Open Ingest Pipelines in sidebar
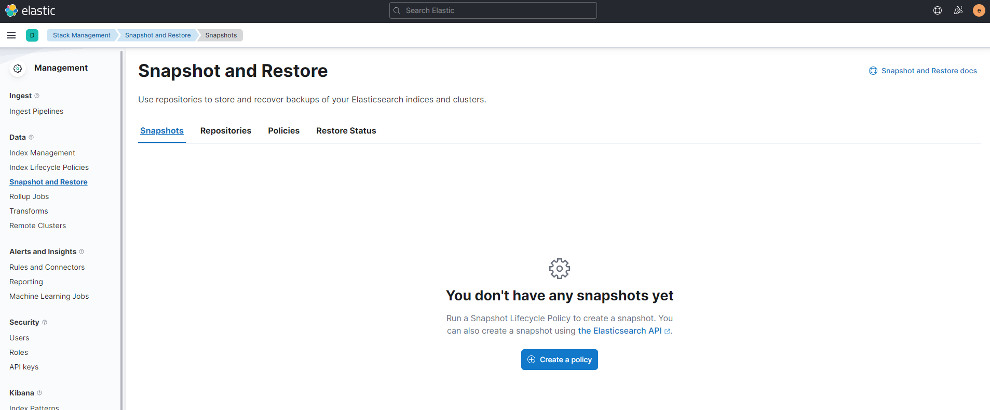The width and height of the screenshot is (990, 410). coord(36,111)
